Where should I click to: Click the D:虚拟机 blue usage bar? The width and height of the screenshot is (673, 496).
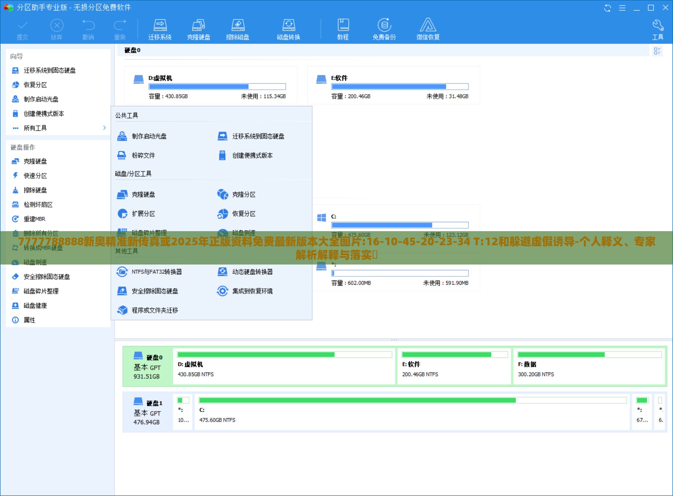(x=217, y=87)
